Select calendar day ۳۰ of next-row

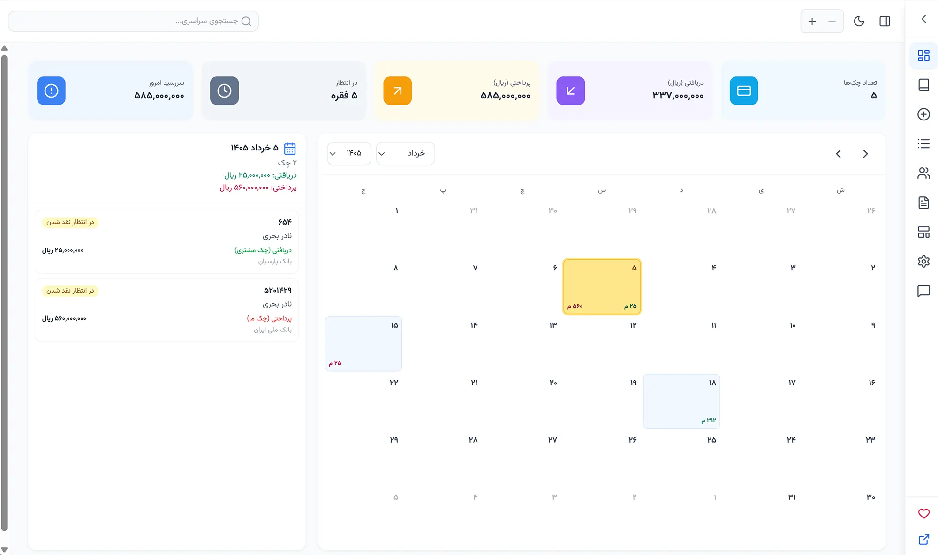click(840, 516)
